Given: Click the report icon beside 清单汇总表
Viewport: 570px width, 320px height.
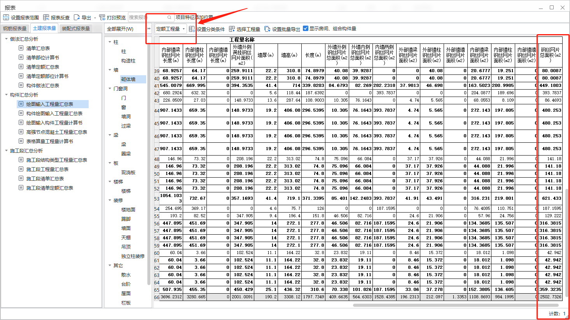Looking at the screenshot, I should coord(21,48).
